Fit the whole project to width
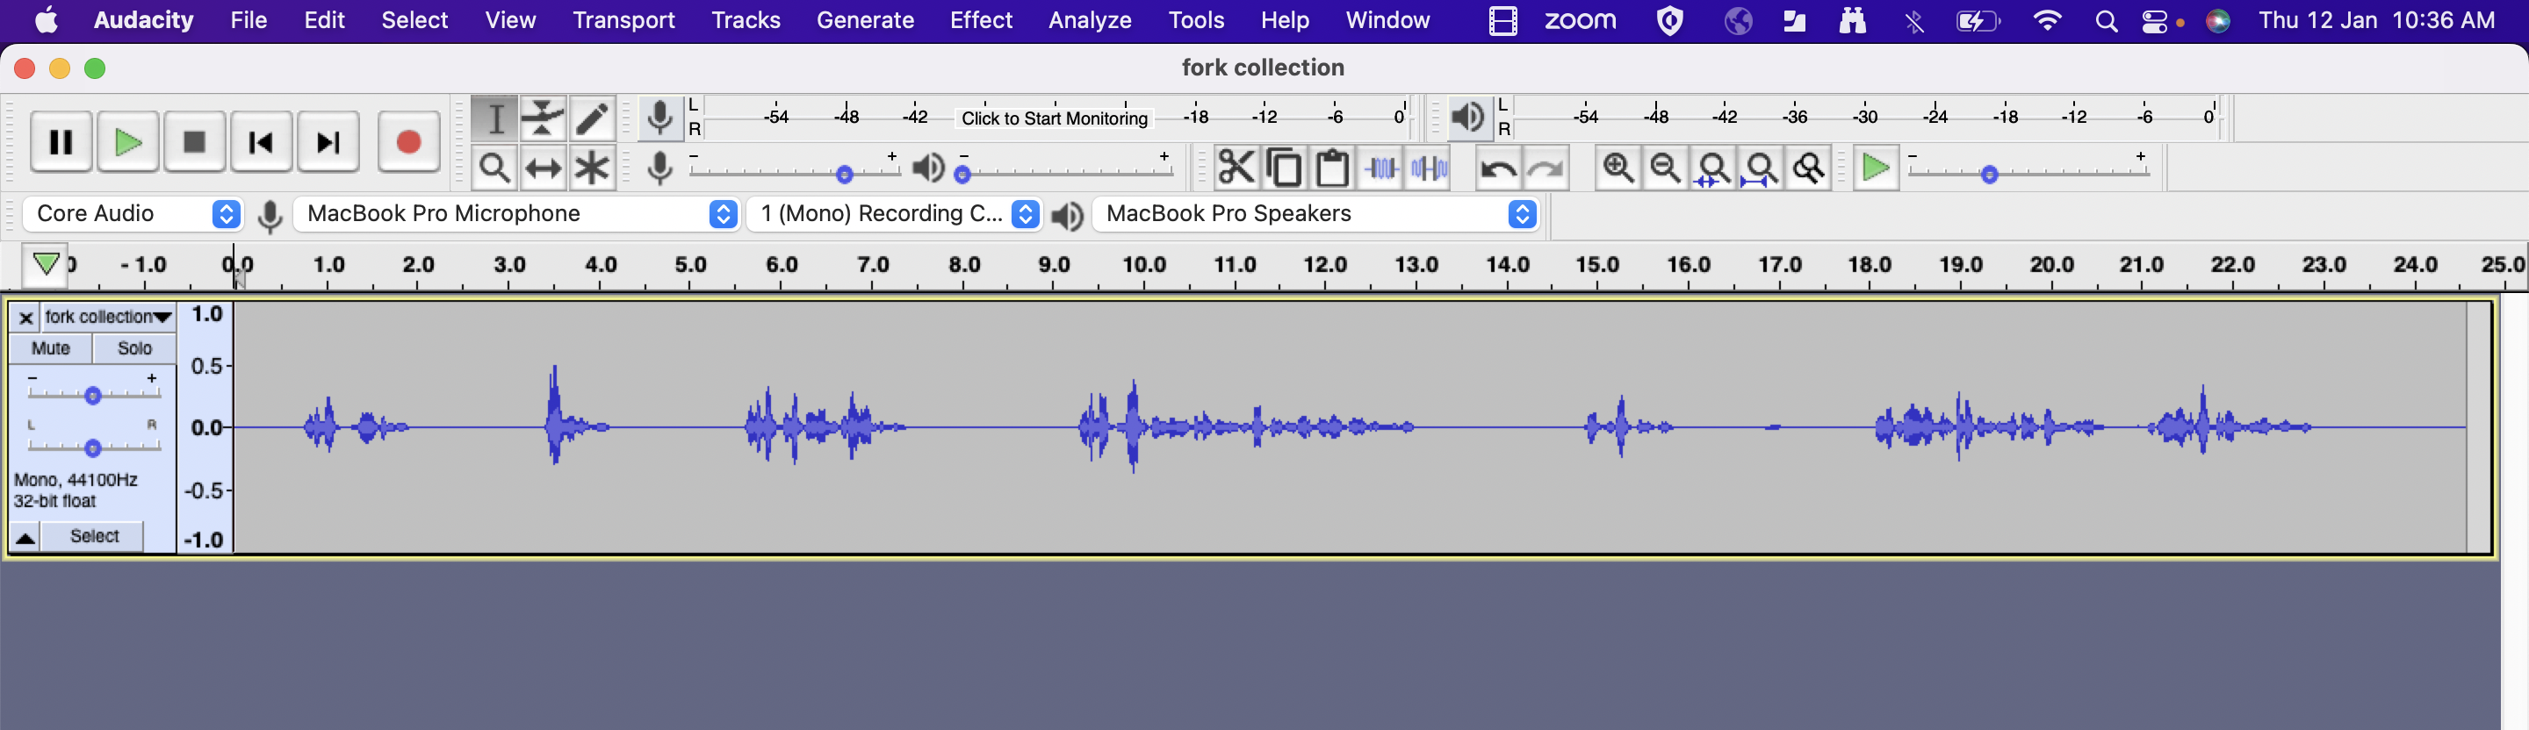This screenshot has height=730, width=2529. point(1761,168)
